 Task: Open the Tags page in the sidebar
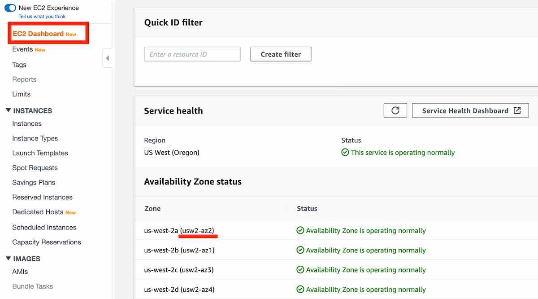[19, 65]
